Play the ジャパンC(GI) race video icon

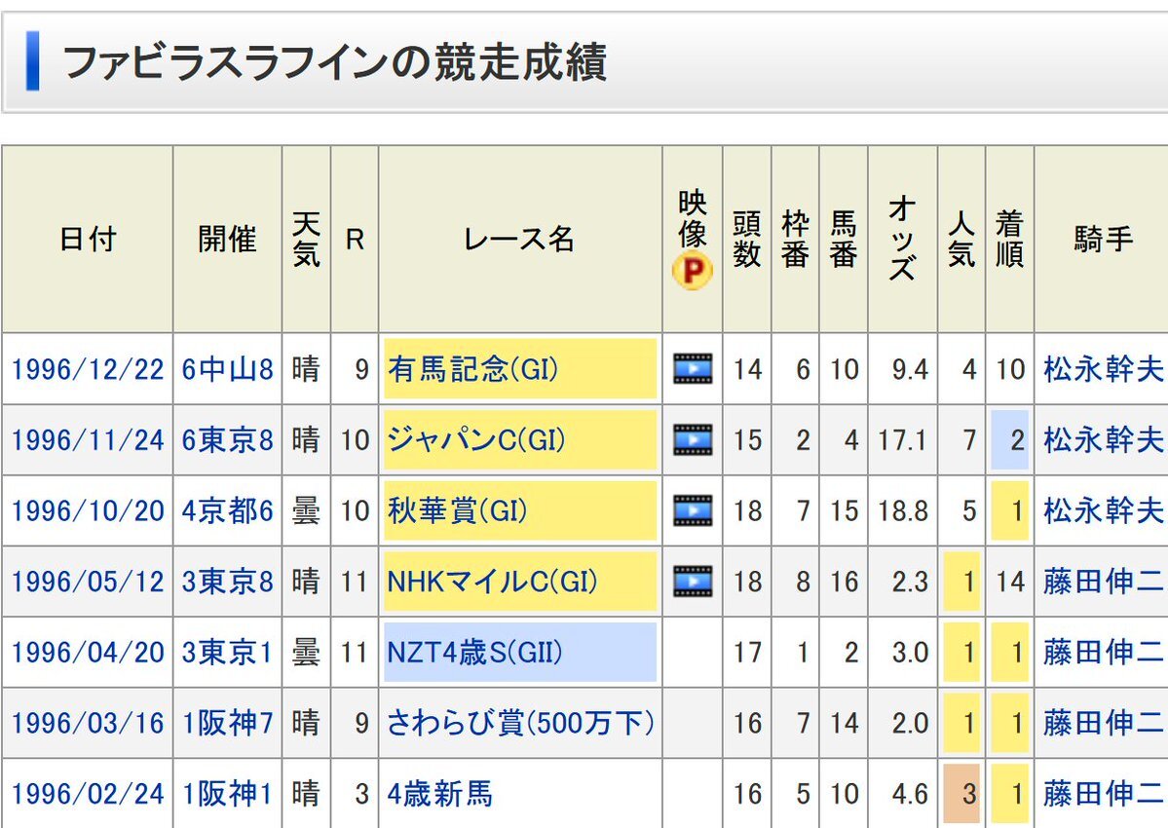coord(692,439)
